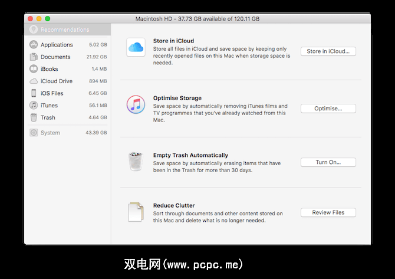Viewport: 395px width, 279px height.
Task: Click the Recommendations lightbulb icon
Action: (34, 29)
